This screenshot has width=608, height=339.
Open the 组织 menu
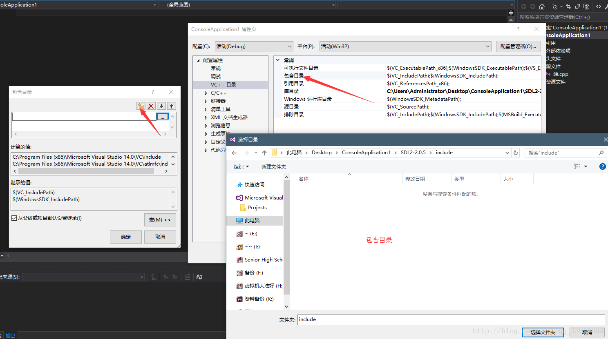[241, 167]
